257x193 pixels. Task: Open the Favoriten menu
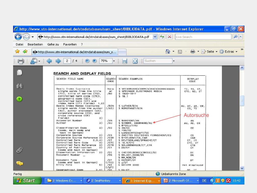click(x=70, y=44)
